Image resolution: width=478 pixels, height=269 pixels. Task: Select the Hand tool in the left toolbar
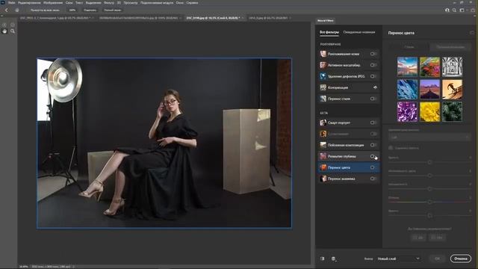pos(4,31)
